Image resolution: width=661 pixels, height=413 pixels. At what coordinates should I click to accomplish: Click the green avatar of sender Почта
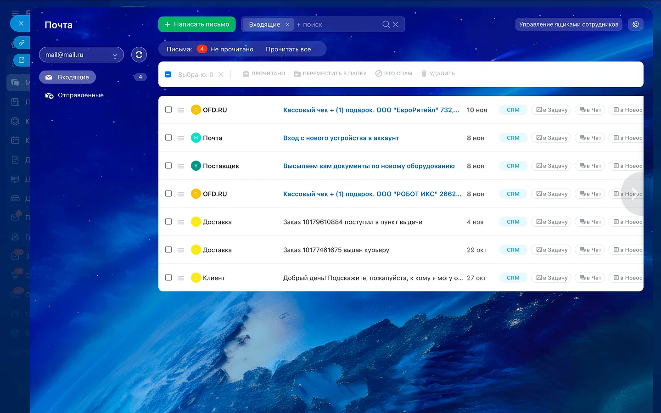(196, 138)
